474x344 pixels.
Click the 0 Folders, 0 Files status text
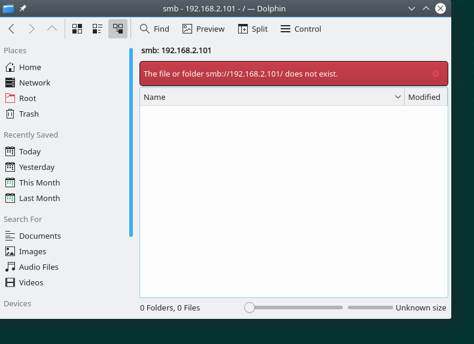[170, 308]
